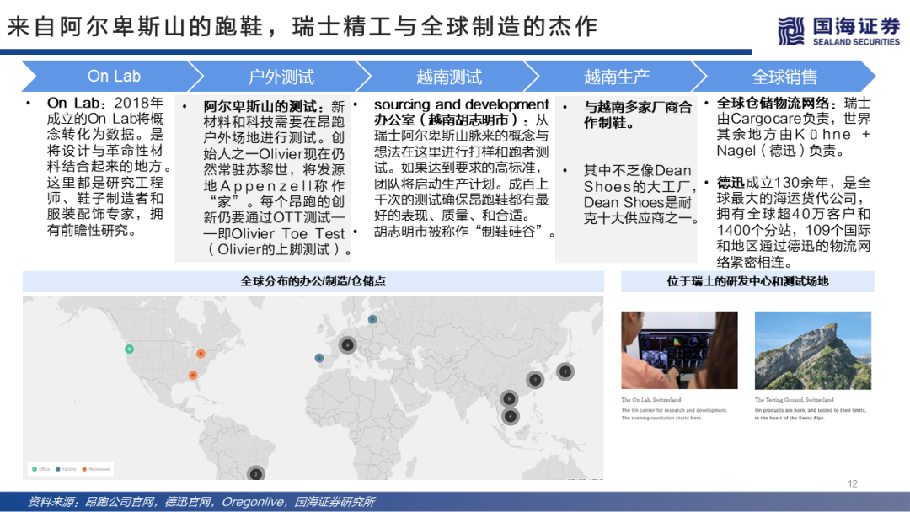Screen dimensions: 910x512
Task: Click the 资料来源 source line in footer
Action: click(201, 502)
